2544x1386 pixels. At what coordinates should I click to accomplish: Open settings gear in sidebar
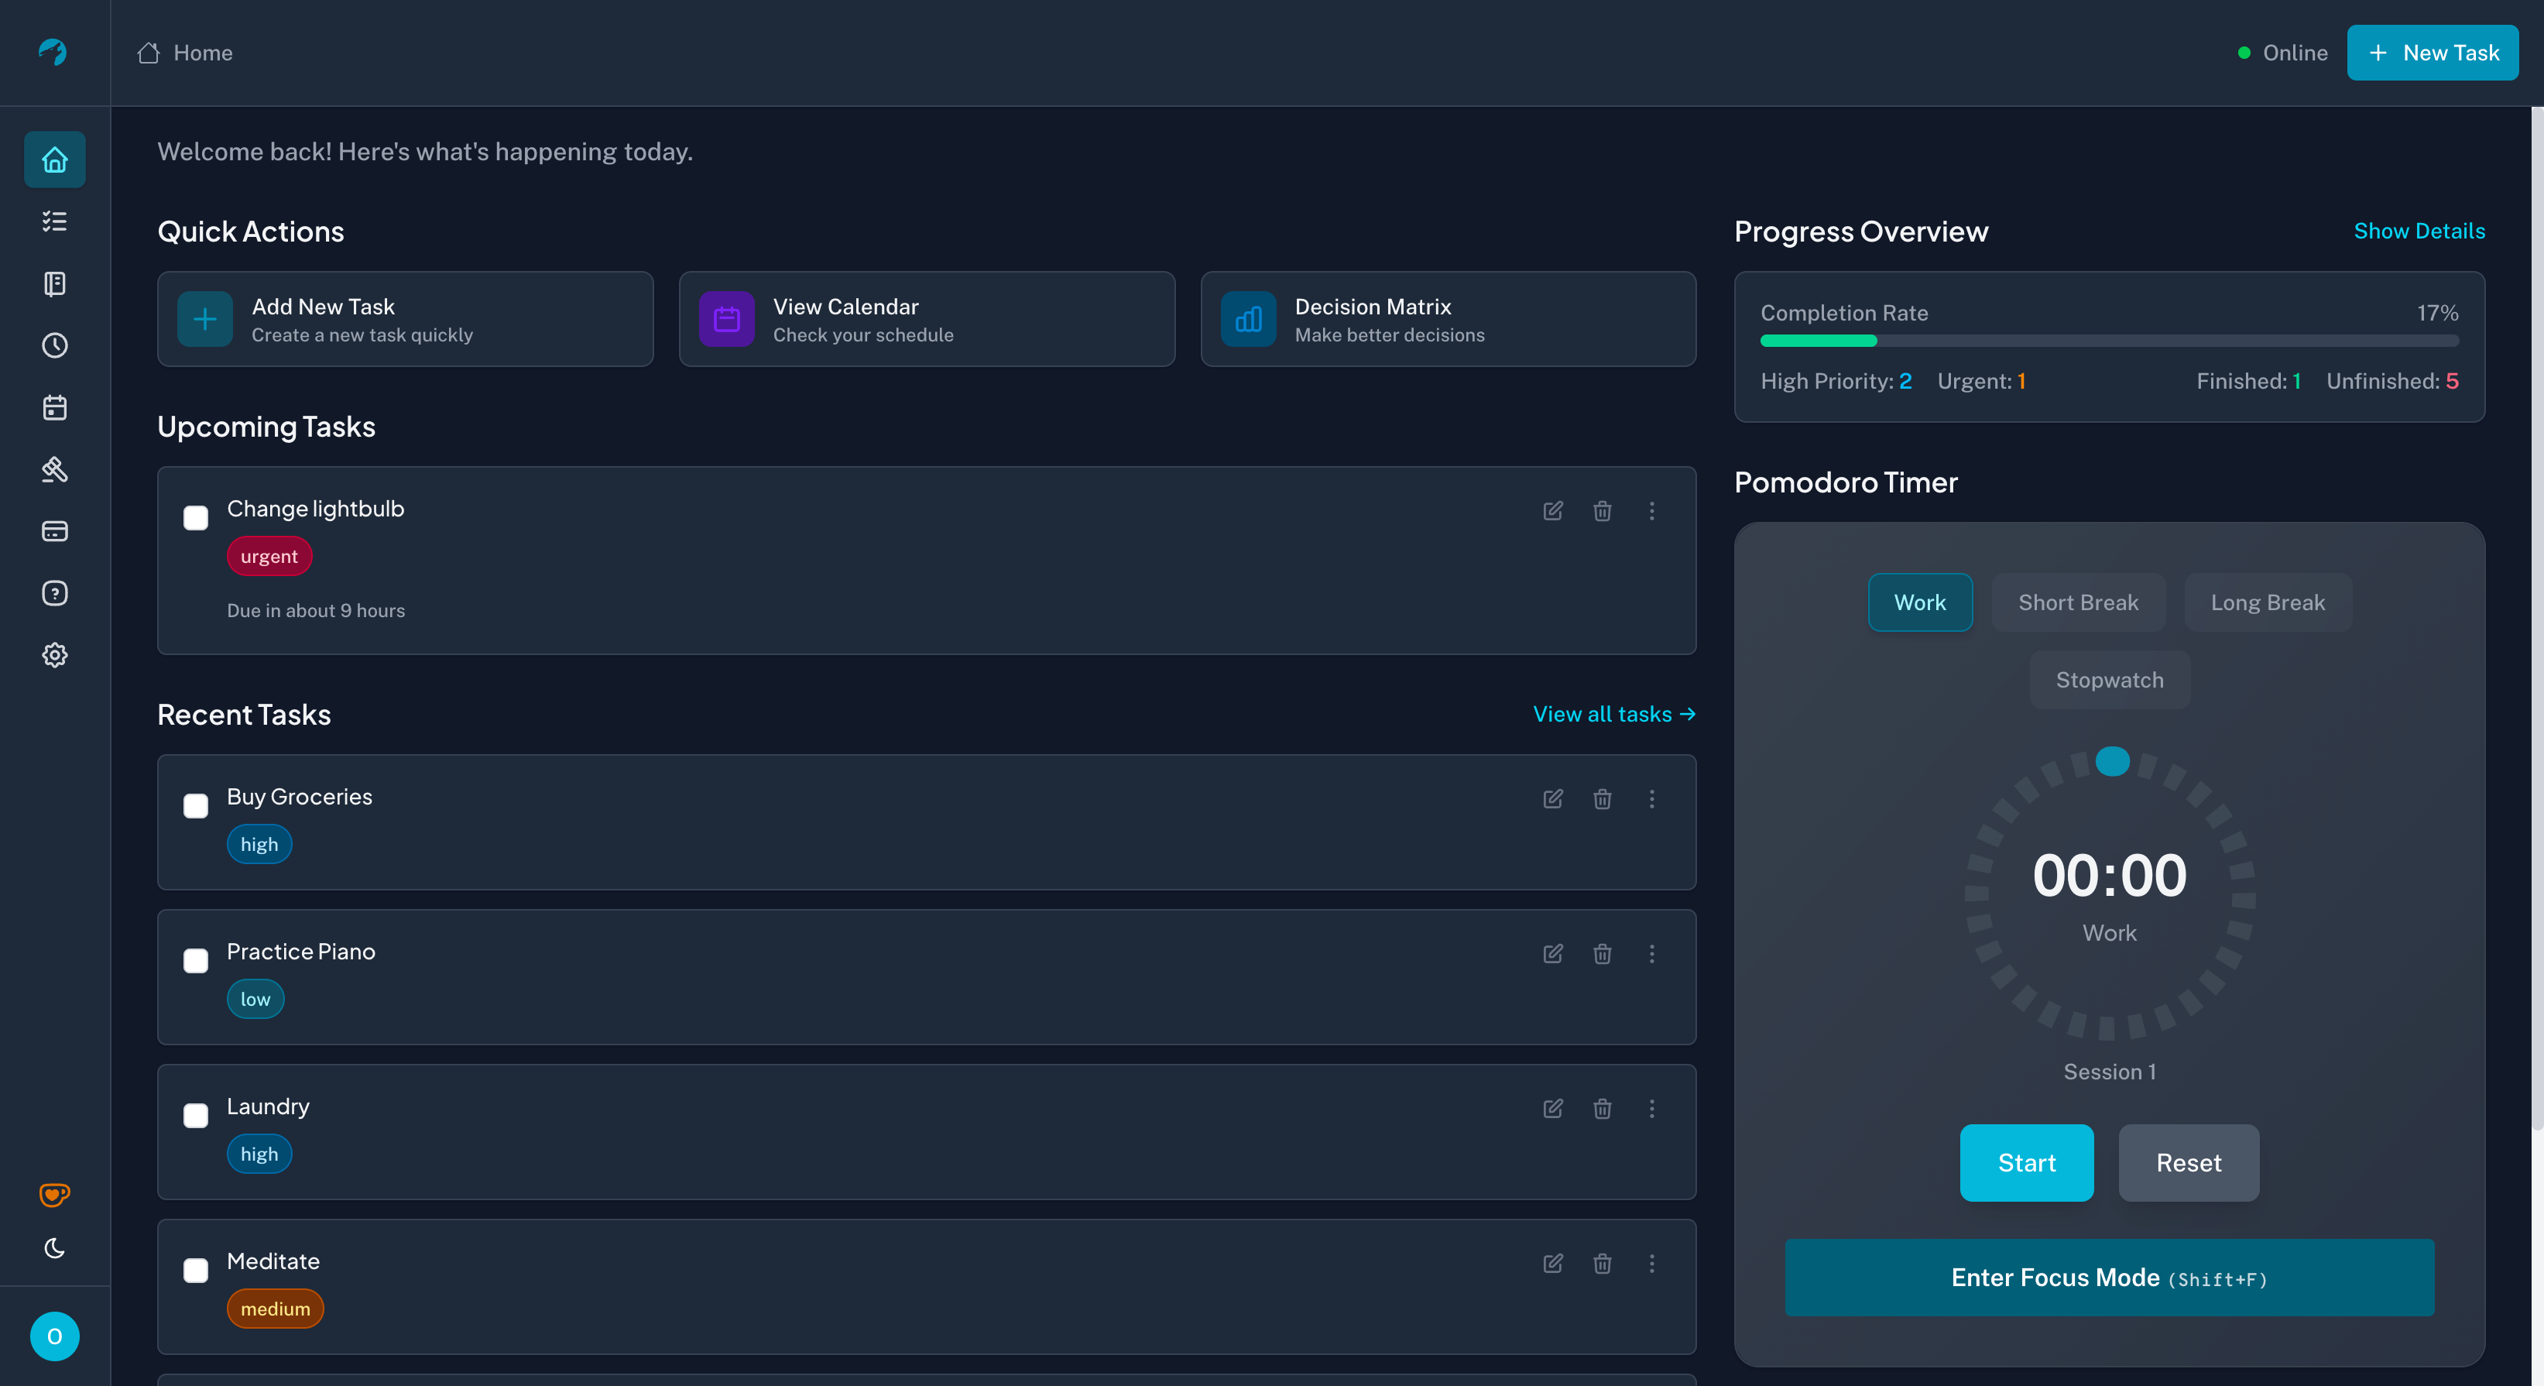click(54, 655)
